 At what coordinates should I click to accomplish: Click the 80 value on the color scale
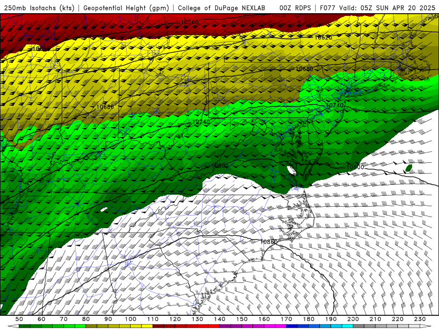click(x=86, y=319)
